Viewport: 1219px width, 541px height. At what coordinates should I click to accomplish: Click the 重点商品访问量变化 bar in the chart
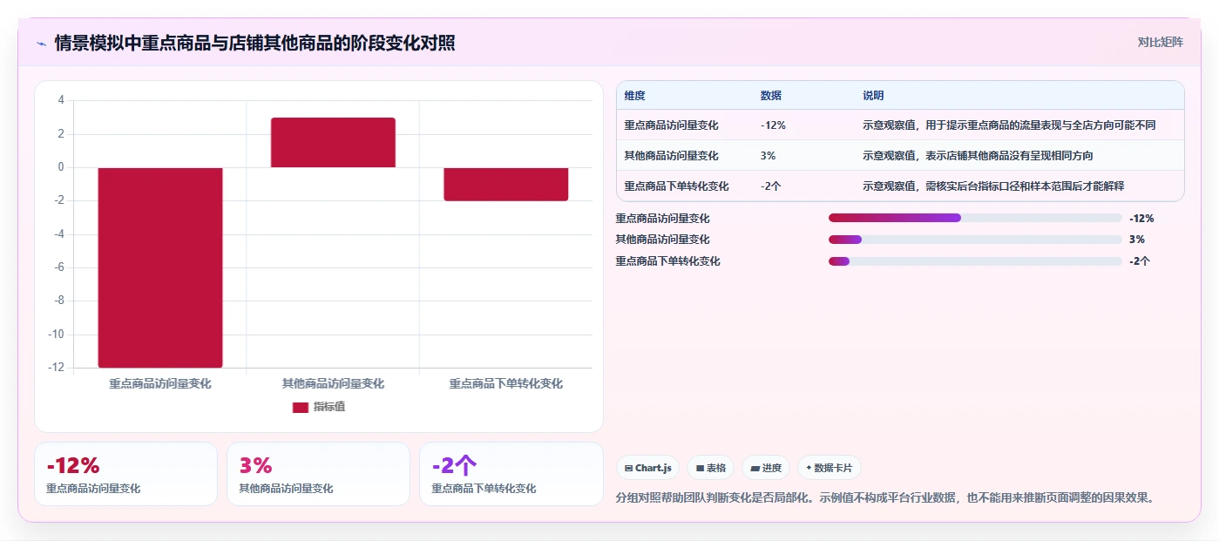click(160, 267)
